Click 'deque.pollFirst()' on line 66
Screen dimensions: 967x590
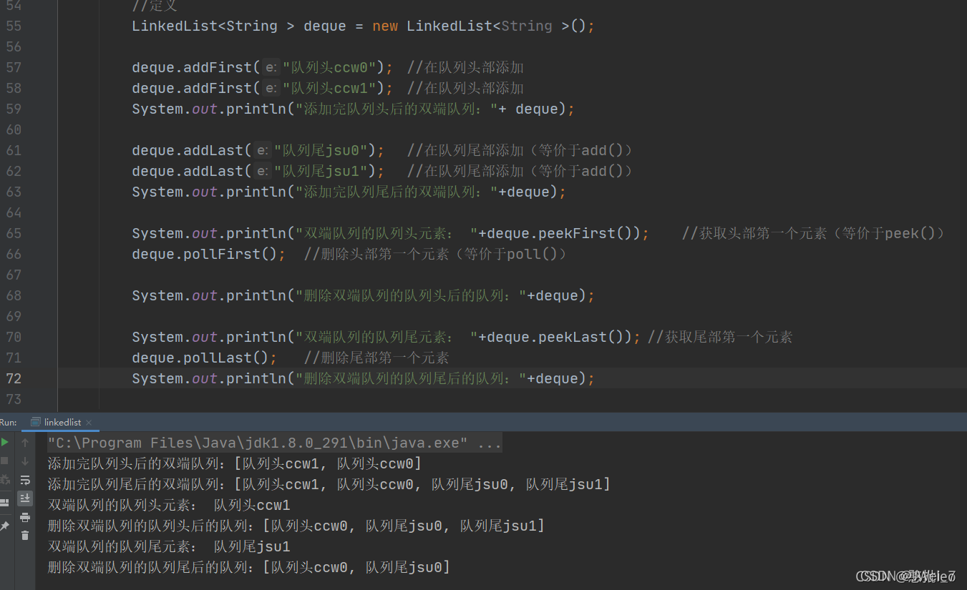coord(205,254)
